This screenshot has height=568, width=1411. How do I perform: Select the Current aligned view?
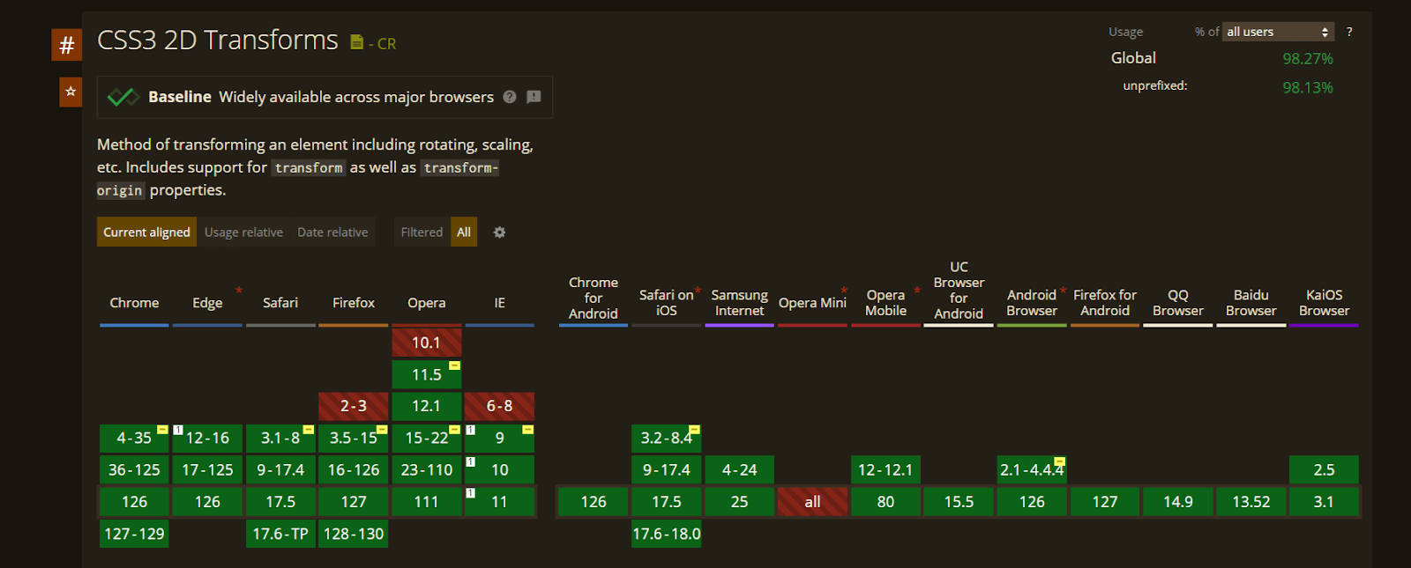pyautogui.click(x=146, y=232)
